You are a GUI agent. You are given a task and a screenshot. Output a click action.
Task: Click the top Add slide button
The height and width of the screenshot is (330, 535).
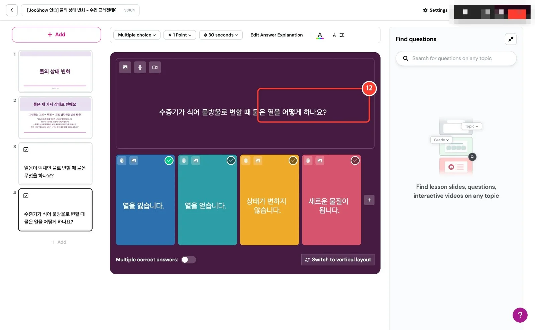(57, 34)
